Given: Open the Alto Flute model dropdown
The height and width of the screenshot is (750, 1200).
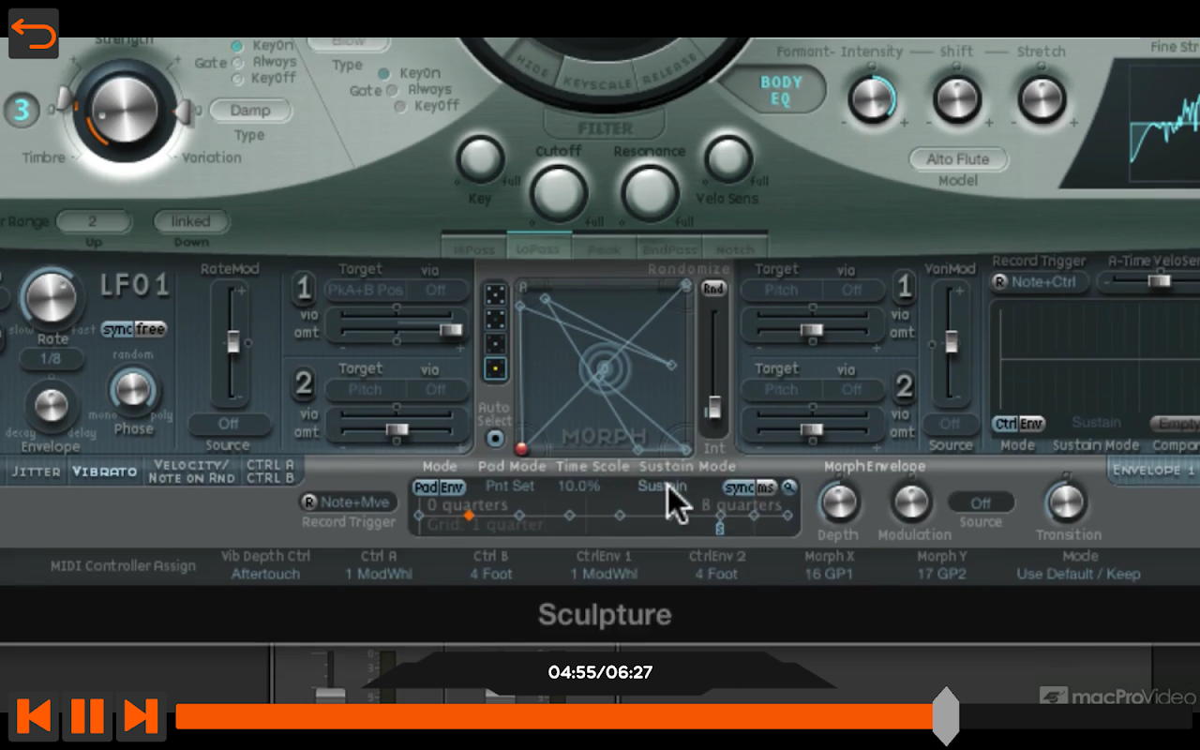Looking at the screenshot, I should [x=957, y=158].
